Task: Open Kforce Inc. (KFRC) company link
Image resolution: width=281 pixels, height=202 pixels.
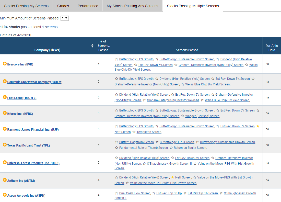Action: click(x=20, y=114)
